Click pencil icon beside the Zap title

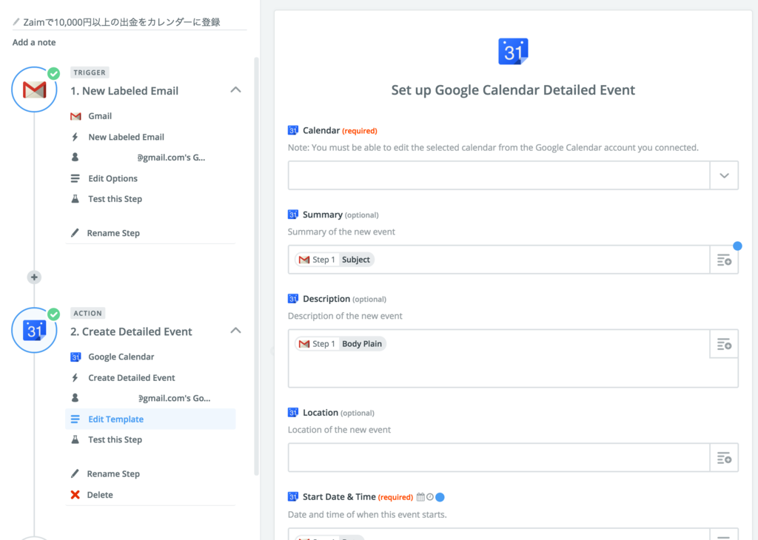(x=16, y=21)
